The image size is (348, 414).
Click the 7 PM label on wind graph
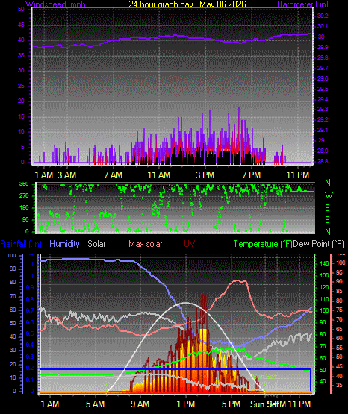(251, 175)
